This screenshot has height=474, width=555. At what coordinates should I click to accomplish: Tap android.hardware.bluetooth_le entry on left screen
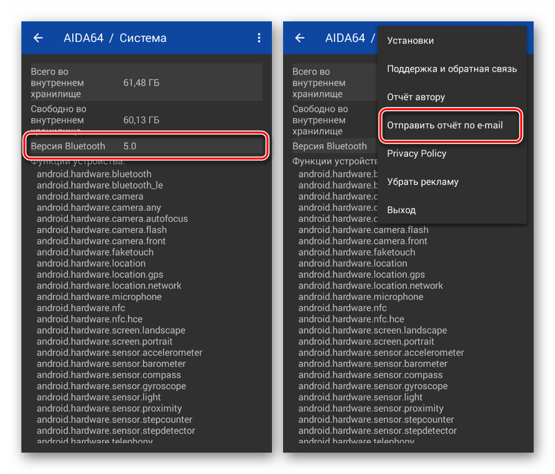pyautogui.click(x=100, y=186)
